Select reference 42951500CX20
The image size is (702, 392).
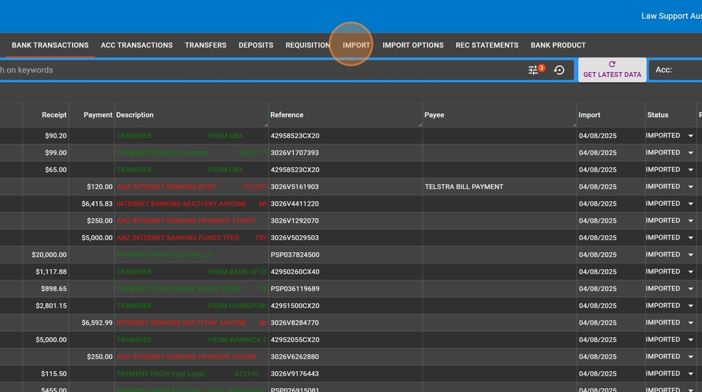[295, 306]
